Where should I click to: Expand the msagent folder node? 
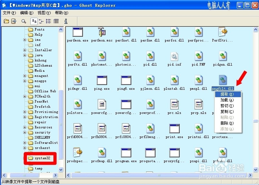(x=25, y=76)
